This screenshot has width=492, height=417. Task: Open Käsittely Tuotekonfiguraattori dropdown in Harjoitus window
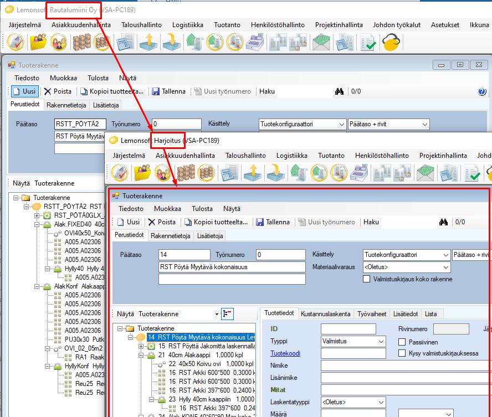407,255
